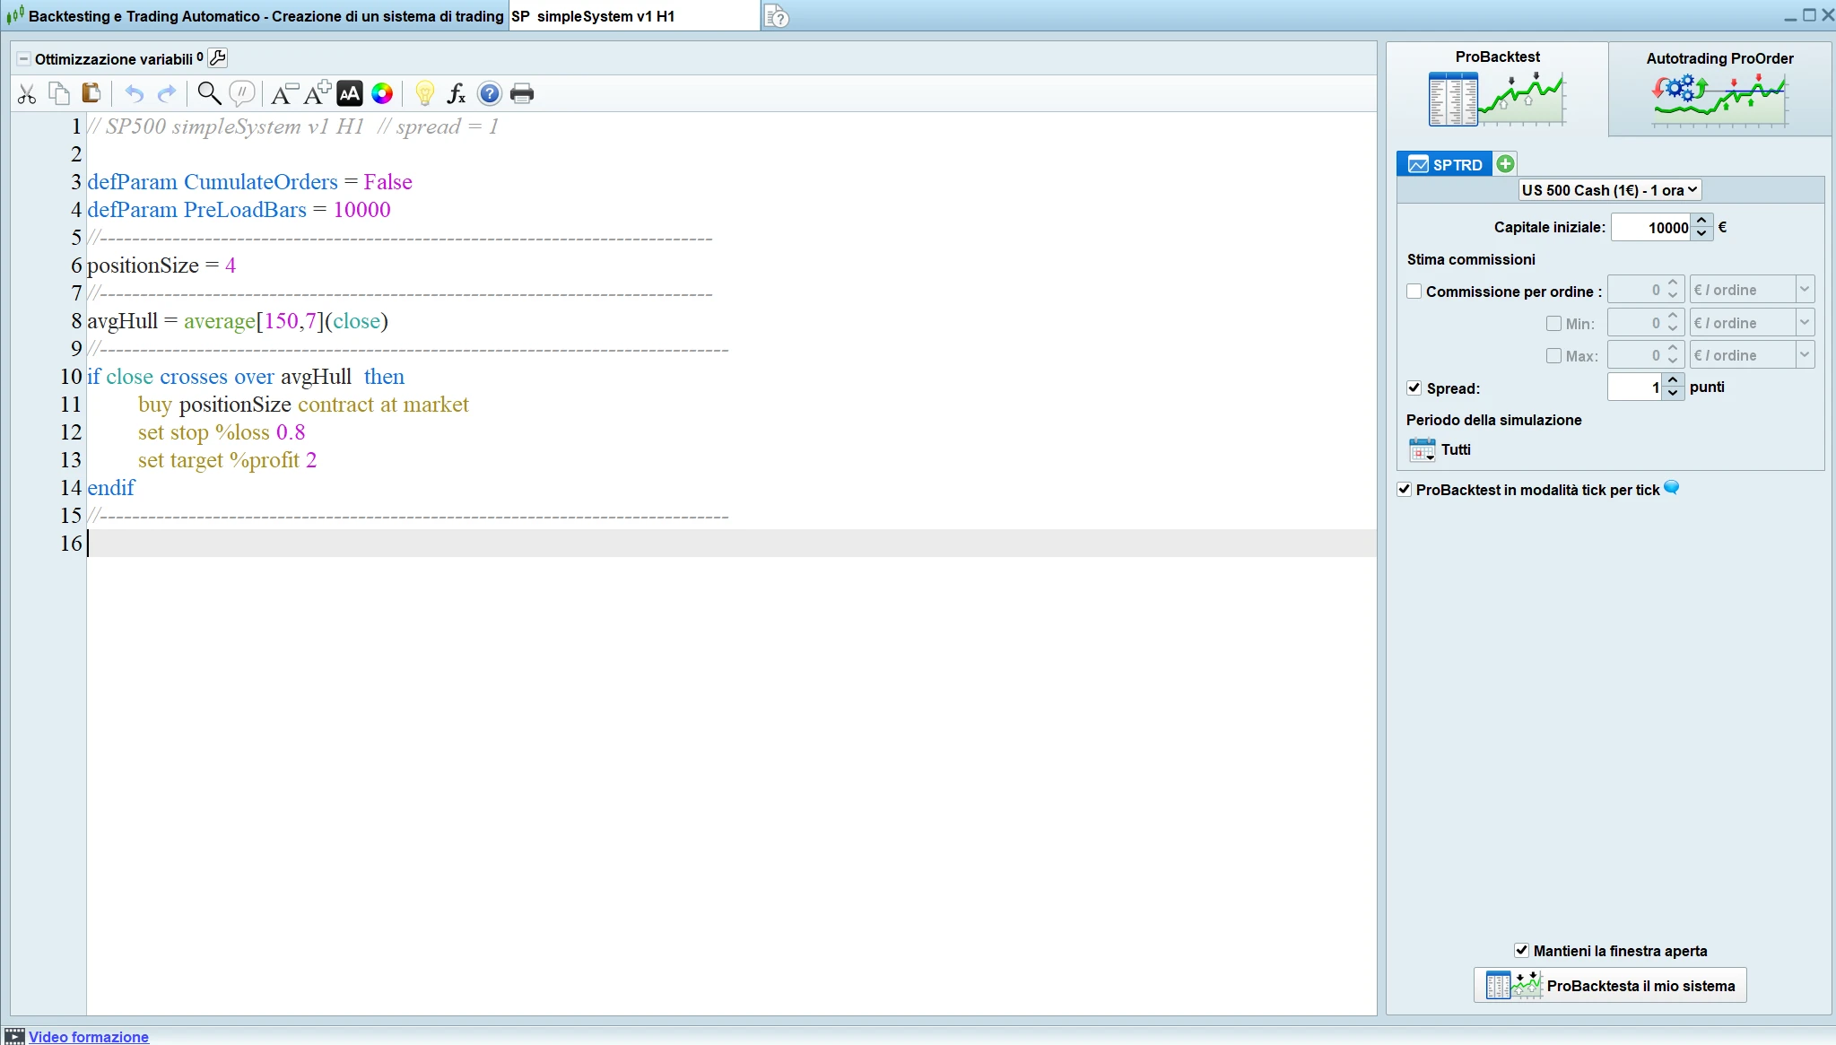Click the Cut scissors icon

(x=27, y=93)
